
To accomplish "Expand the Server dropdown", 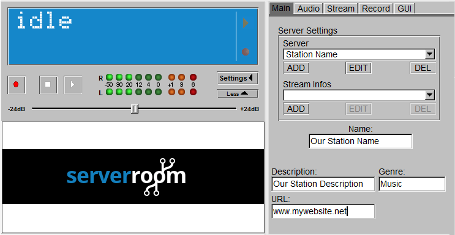I will point(430,54).
